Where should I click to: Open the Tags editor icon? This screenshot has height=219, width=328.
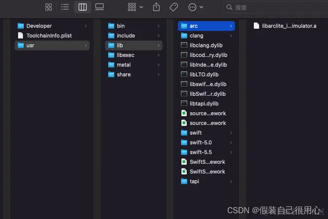coord(173,7)
